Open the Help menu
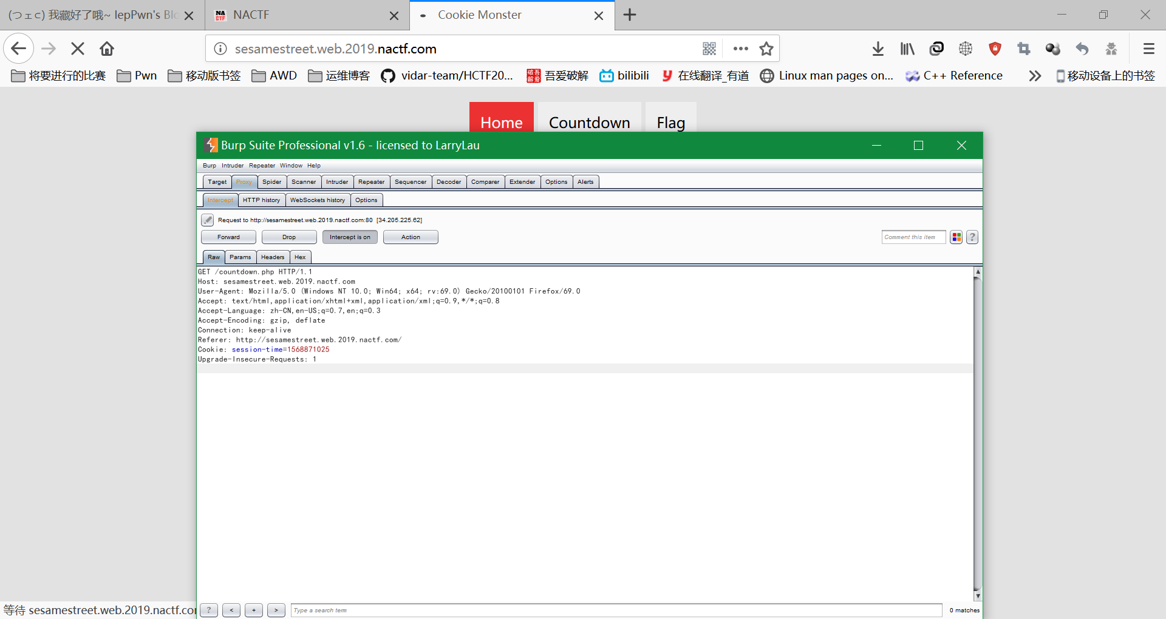Viewport: 1166px width, 619px height. click(x=314, y=166)
